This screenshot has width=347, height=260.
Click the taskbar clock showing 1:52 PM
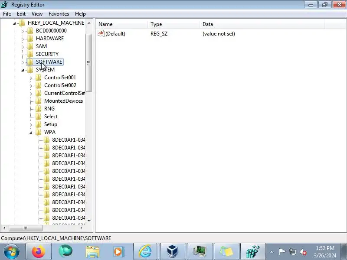(325, 252)
